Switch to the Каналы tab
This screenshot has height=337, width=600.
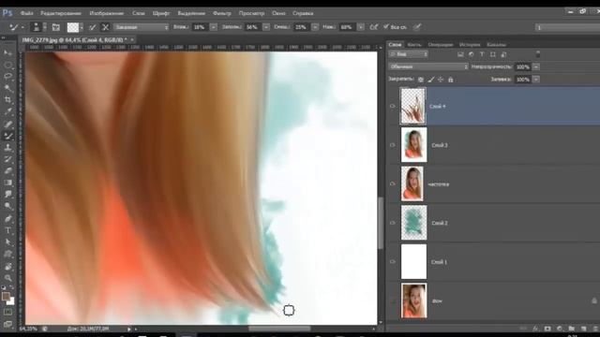pyautogui.click(x=497, y=45)
